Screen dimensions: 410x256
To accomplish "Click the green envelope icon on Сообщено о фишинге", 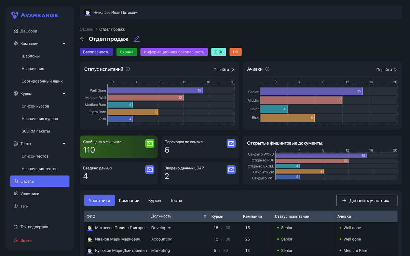I will pos(150,144).
